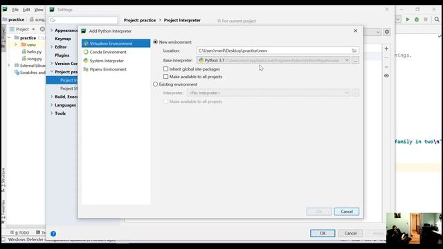
Task: Click the scroll-from-source target icon in Project panel
Action: click(x=42, y=29)
